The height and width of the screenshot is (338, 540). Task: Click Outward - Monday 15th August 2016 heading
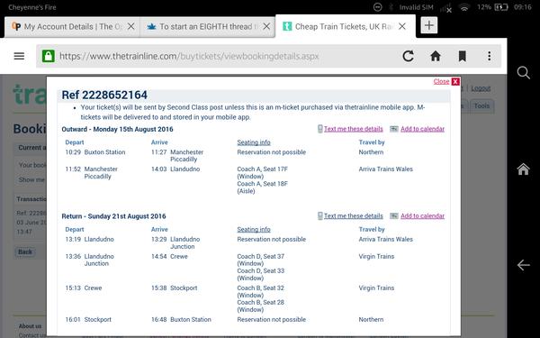tap(117, 129)
